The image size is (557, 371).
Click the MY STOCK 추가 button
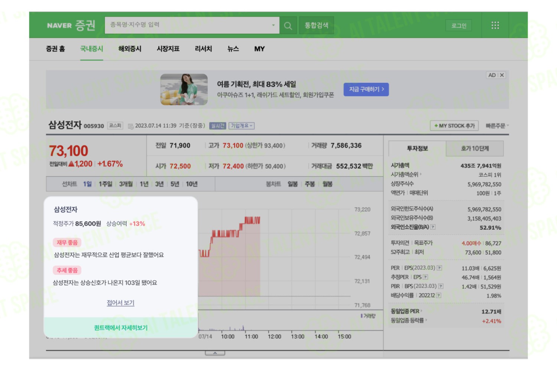[x=454, y=126]
